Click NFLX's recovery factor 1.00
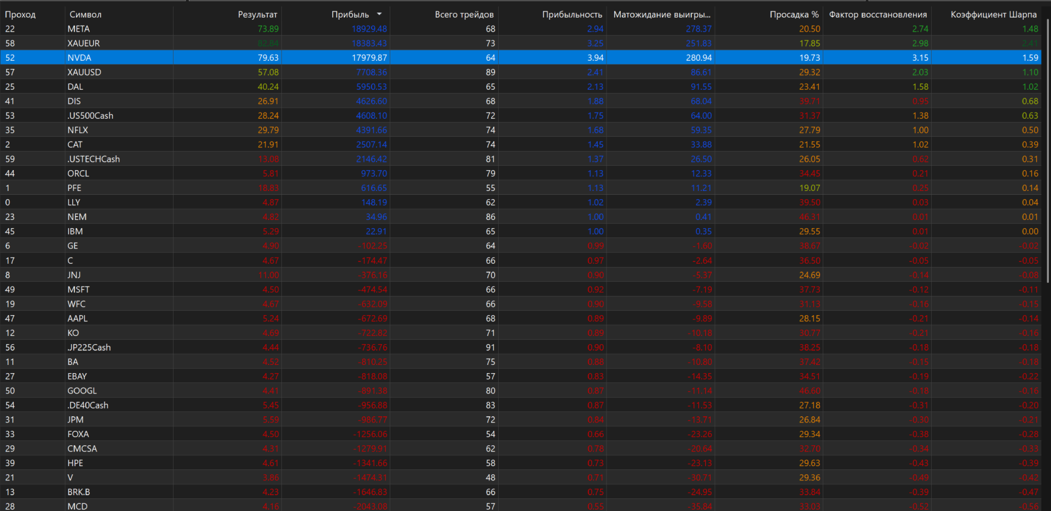This screenshot has height=511, width=1051. pos(920,130)
